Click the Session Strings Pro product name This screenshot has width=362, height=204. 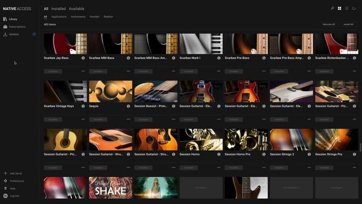(x=329, y=154)
